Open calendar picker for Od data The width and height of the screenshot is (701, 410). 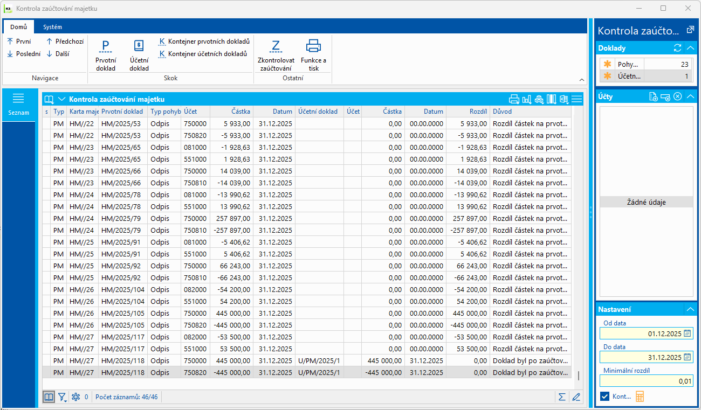(688, 333)
